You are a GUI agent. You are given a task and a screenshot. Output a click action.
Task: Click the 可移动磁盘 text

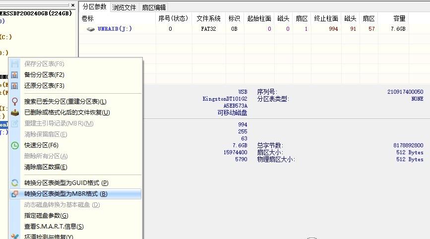point(232,113)
